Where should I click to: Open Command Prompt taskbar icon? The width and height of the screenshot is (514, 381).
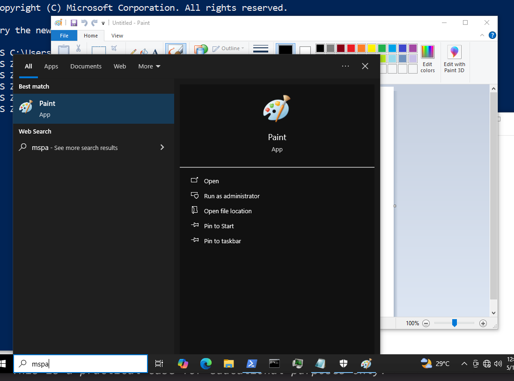click(x=274, y=364)
